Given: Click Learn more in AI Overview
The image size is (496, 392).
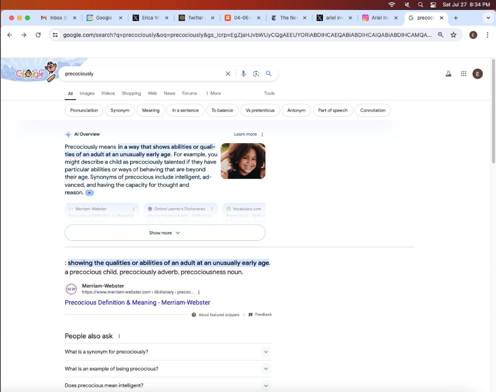Looking at the screenshot, I should coord(245,134).
